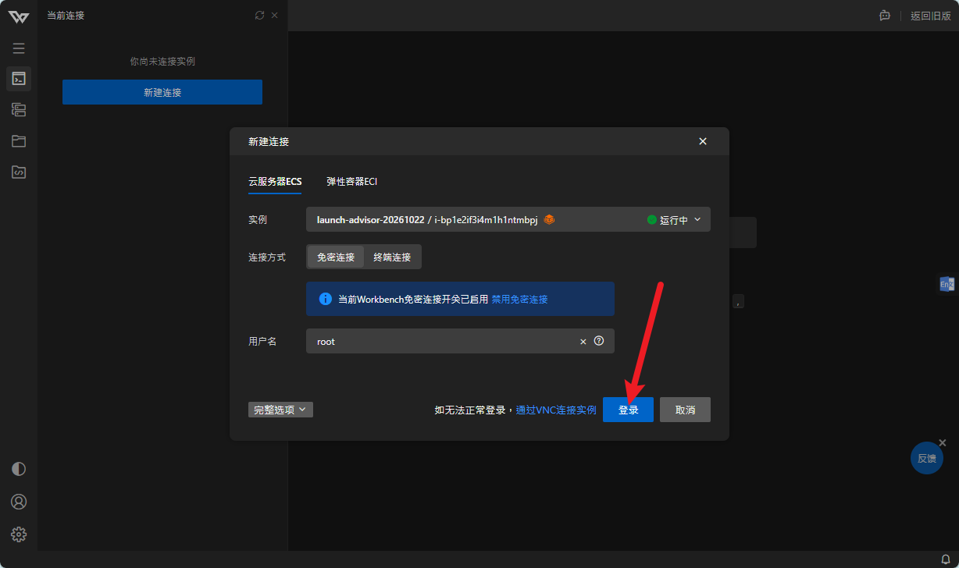Image resolution: width=959 pixels, height=568 pixels.
Task: Click the 禁用免密连接 link
Action: (x=519, y=299)
